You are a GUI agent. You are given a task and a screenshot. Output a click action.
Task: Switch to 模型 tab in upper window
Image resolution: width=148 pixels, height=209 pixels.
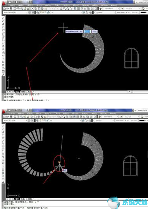17,92
